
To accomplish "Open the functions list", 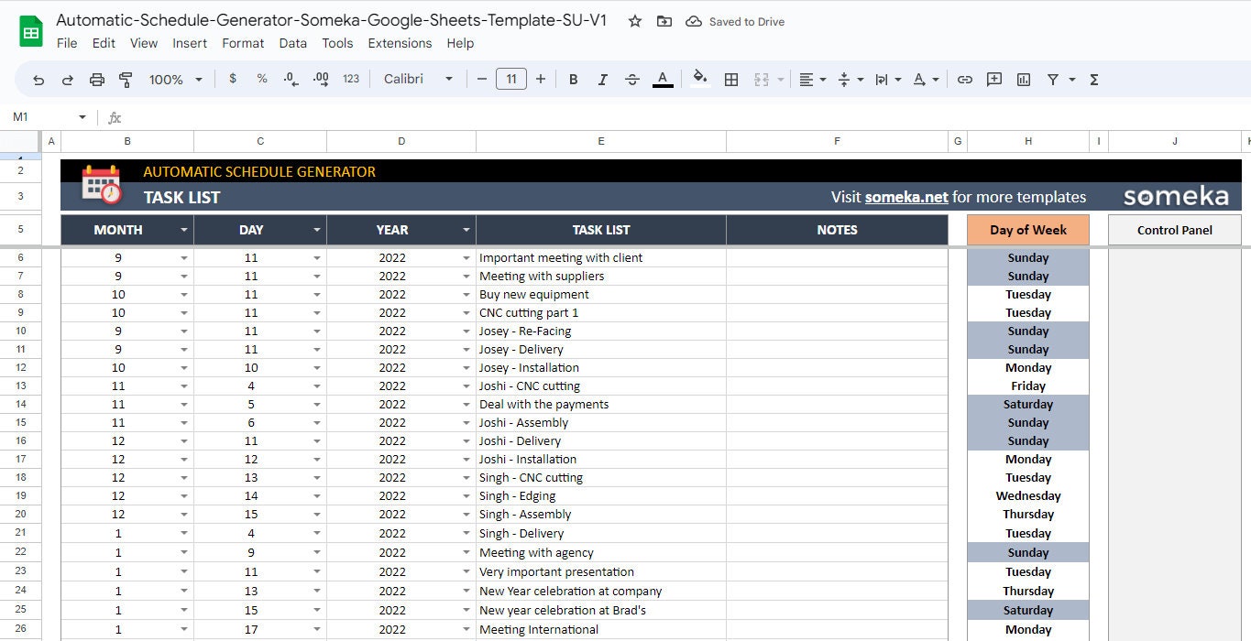I will (x=1092, y=79).
